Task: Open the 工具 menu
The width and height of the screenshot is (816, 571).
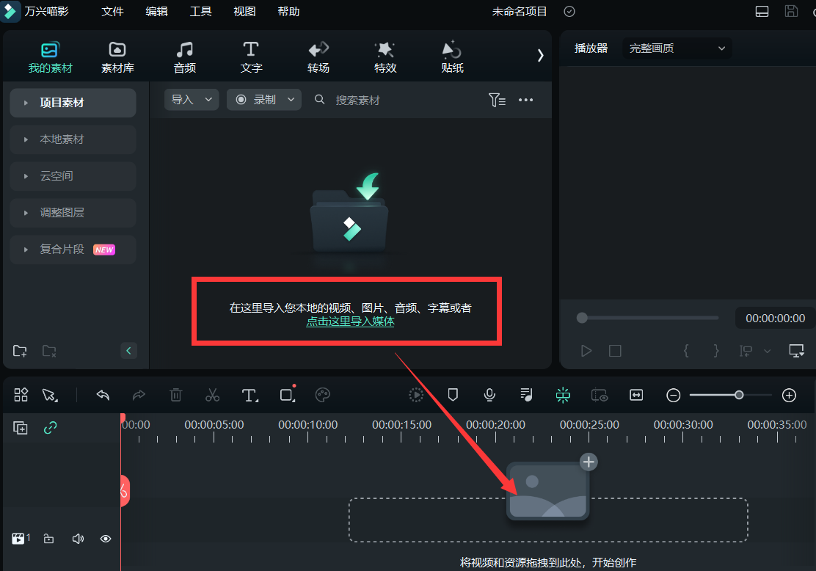Action: (x=200, y=11)
